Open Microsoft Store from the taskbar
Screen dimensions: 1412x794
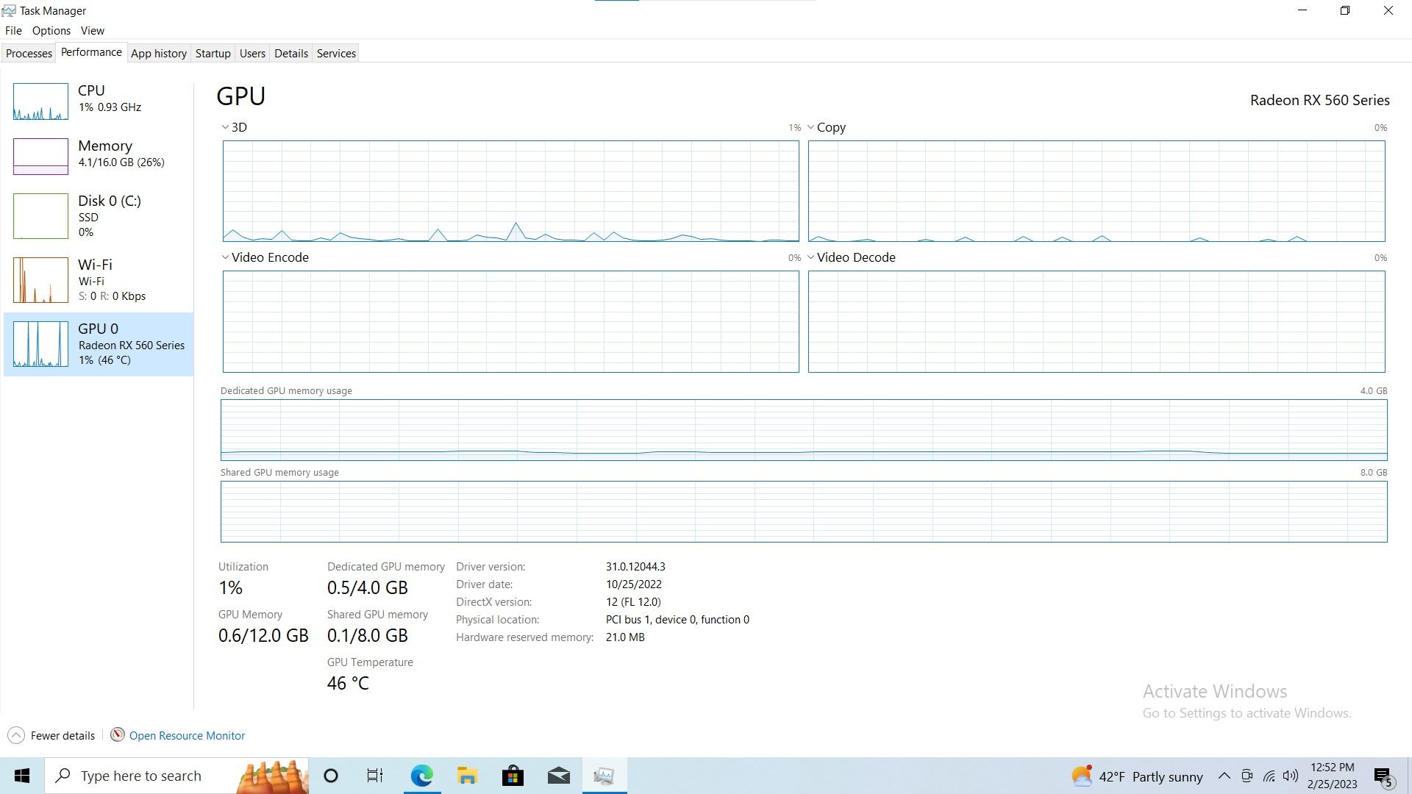[x=513, y=776]
